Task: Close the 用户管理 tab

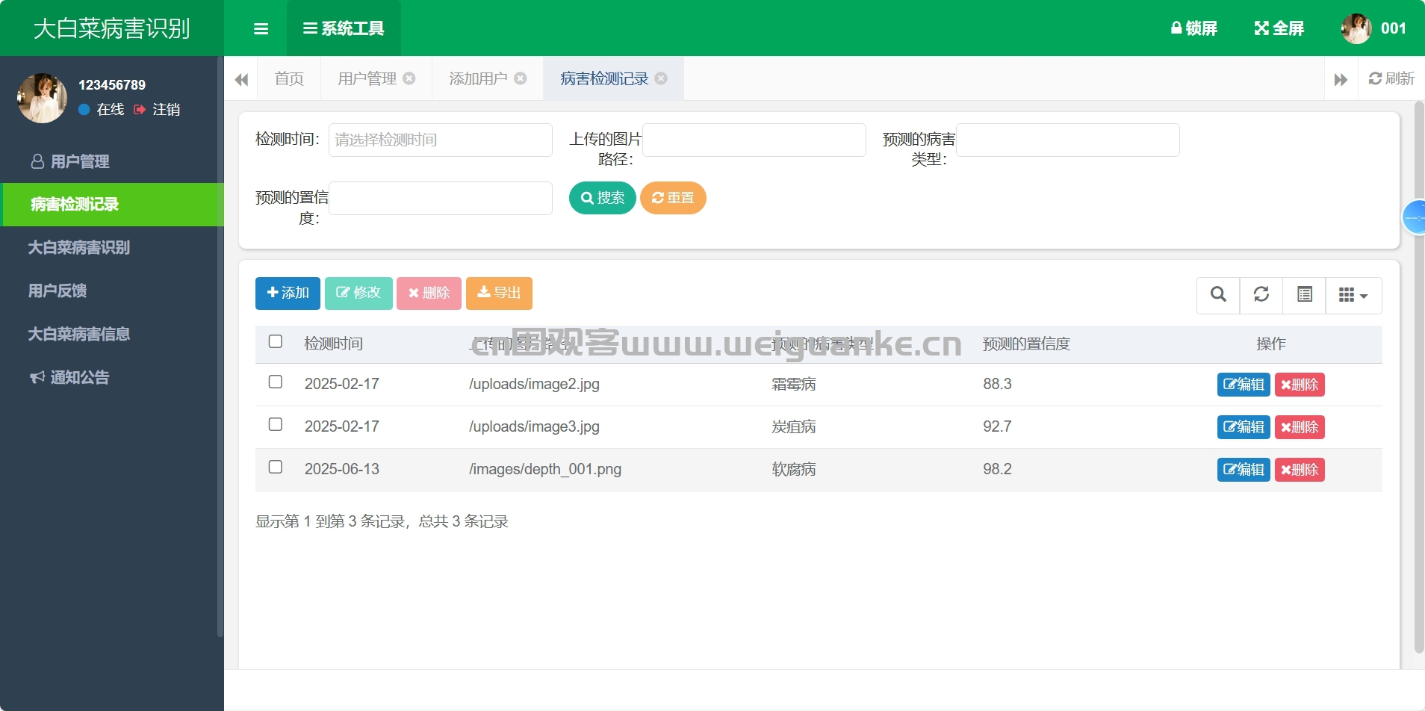Action: 409,78
